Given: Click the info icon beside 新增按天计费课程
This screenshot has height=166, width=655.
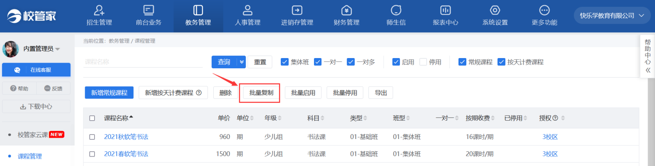Looking at the screenshot, I should click(x=199, y=93).
